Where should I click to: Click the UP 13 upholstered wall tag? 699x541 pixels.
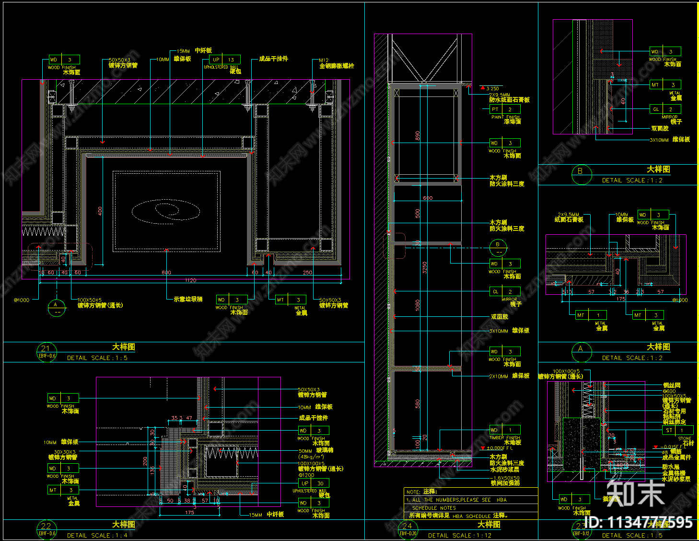point(225,60)
